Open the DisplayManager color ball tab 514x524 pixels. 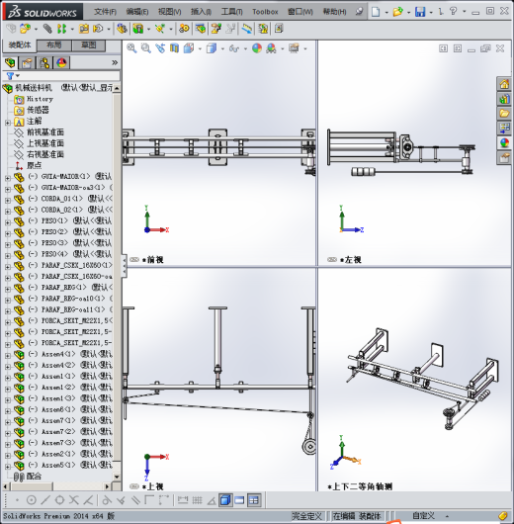(x=61, y=63)
